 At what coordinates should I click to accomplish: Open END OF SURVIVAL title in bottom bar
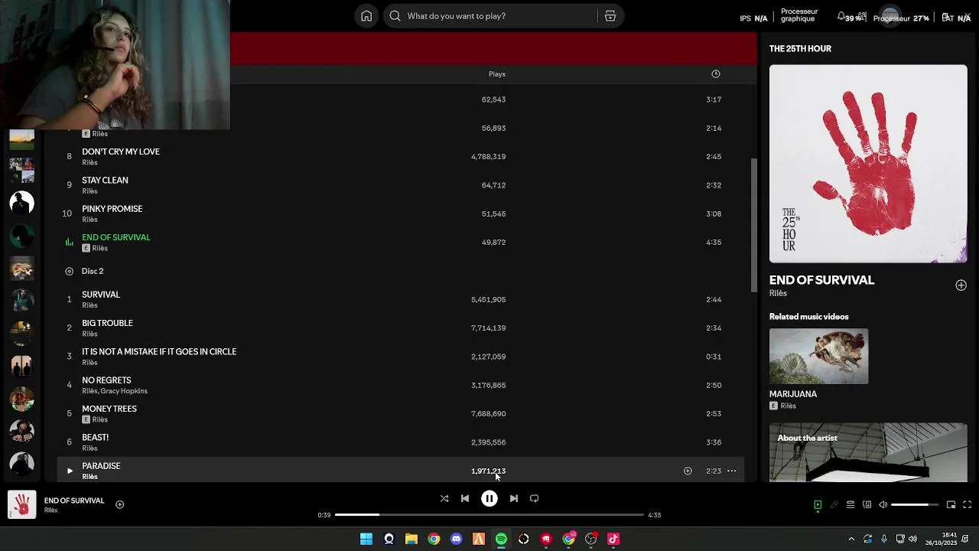(74, 500)
